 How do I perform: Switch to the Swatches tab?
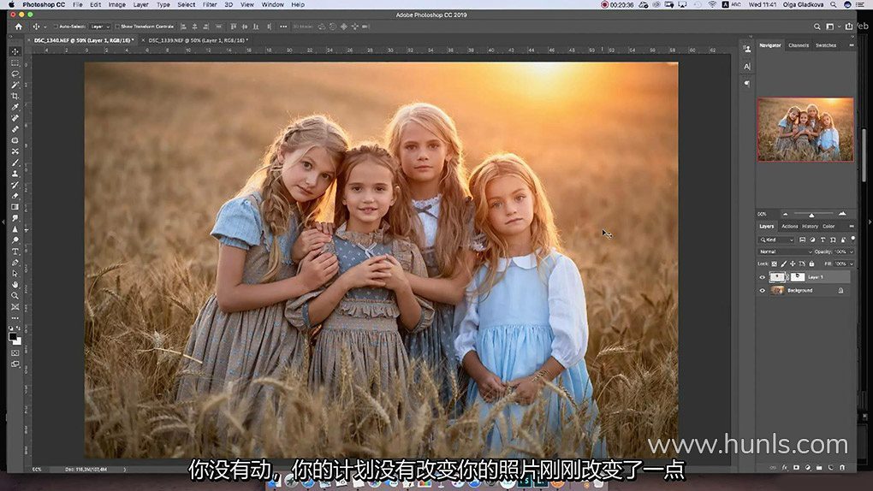[826, 45]
